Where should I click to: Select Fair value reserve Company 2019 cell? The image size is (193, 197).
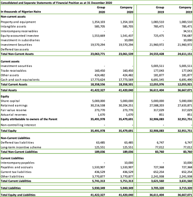click(x=187, y=110)
